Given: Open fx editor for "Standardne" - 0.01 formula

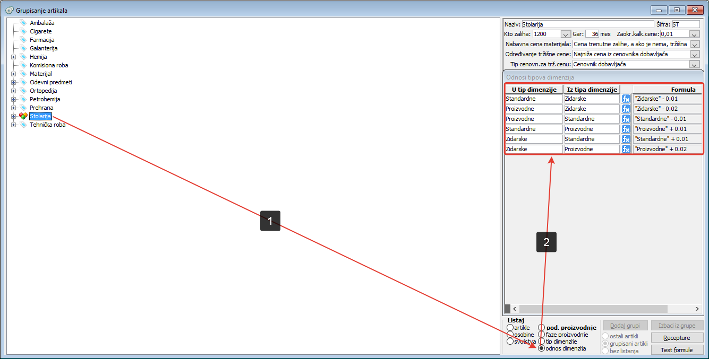Looking at the screenshot, I should pos(626,119).
